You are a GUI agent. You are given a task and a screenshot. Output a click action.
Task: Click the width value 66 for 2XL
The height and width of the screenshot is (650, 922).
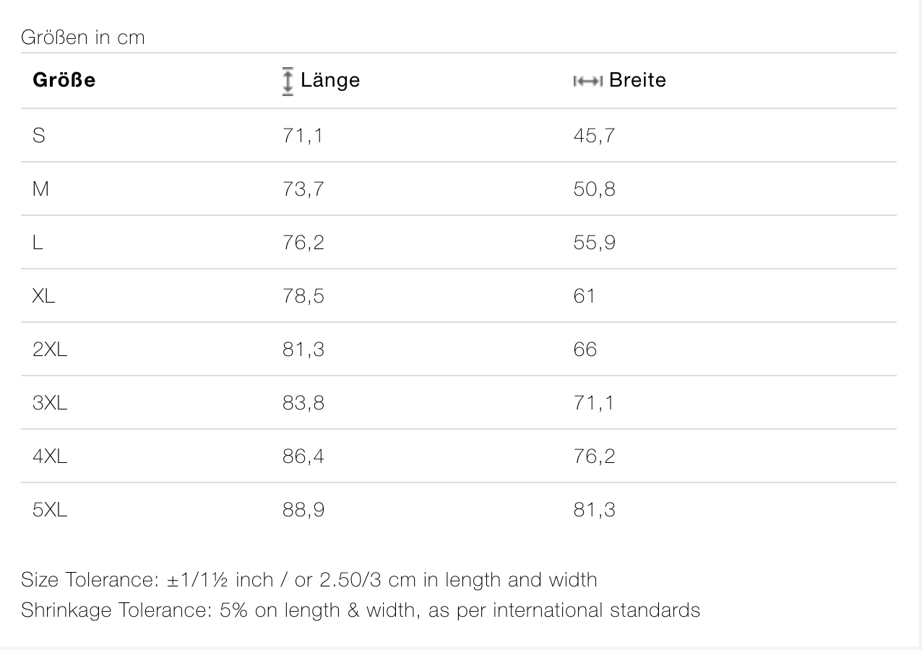(x=585, y=349)
